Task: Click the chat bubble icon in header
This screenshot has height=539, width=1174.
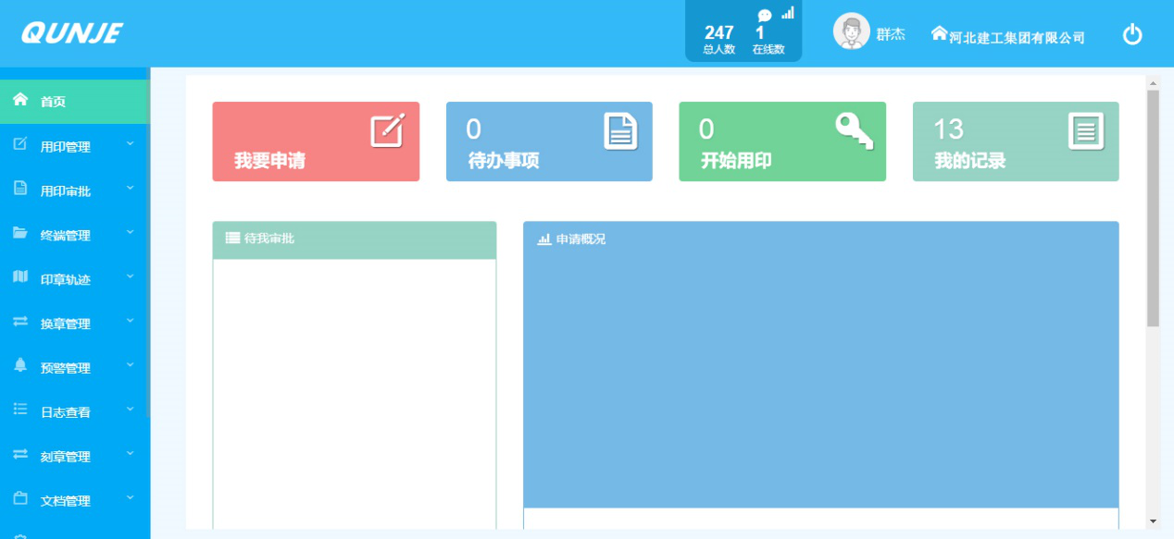Action: pos(765,16)
